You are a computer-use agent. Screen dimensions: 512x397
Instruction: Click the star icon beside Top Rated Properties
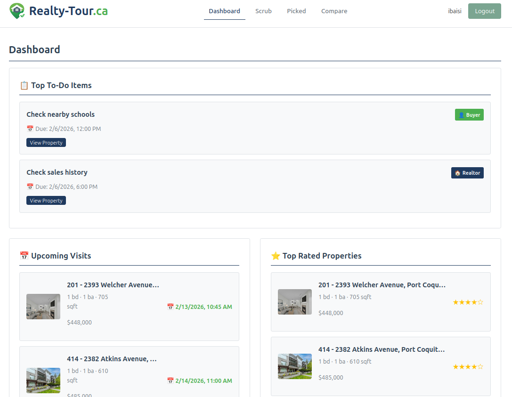click(x=276, y=256)
